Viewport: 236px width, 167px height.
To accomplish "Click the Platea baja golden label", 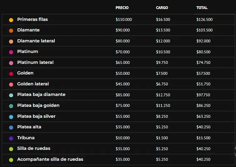I will [38, 105].
